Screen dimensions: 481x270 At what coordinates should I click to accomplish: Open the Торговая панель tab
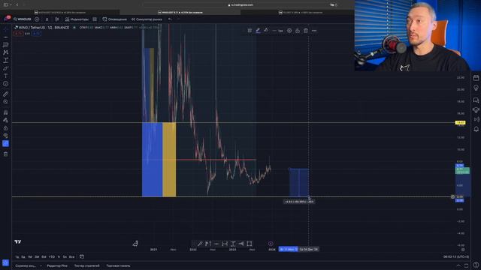(x=118, y=265)
